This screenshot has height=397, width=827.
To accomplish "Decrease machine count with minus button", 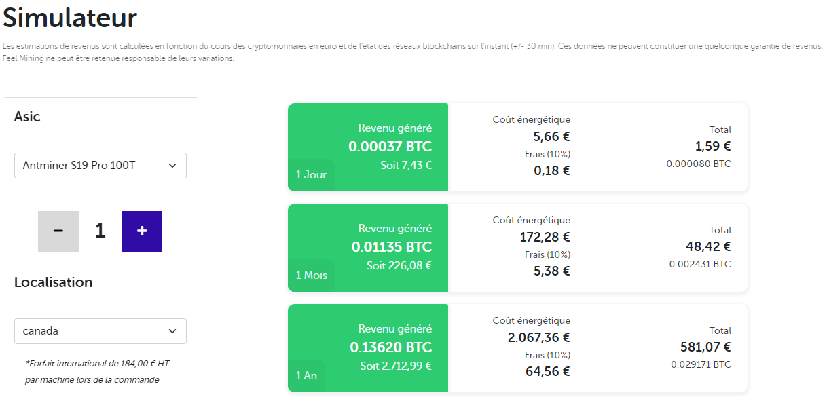I will pyautogui.click(x=58, y=231).
